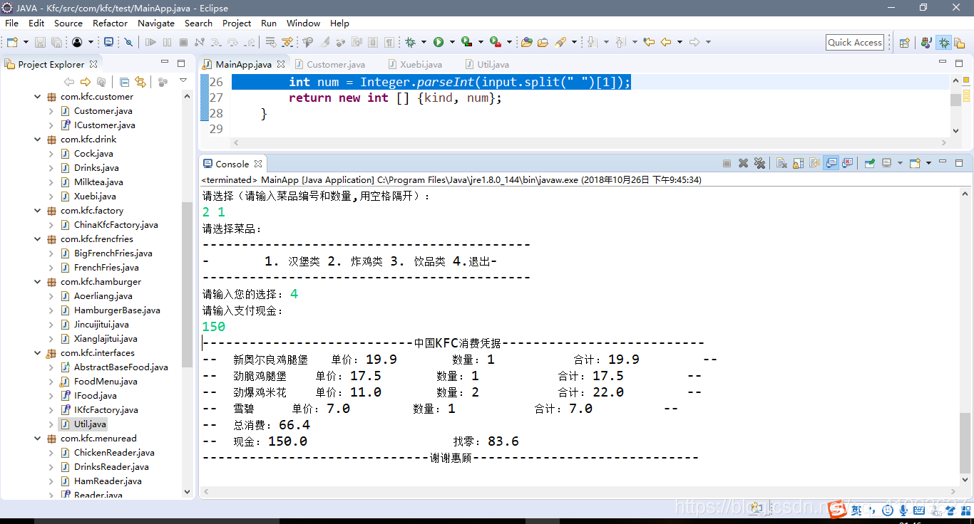974x524 pixels.
Task: Collapse the com.kfc.customer package
Action: coord(38,96)
